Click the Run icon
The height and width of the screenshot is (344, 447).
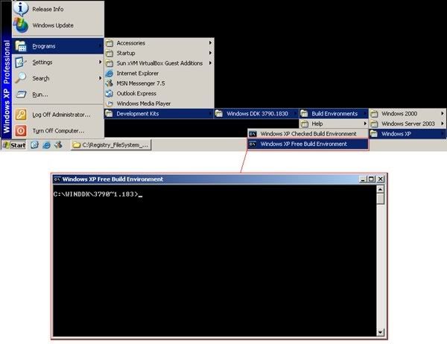click(x=21, y=95)
